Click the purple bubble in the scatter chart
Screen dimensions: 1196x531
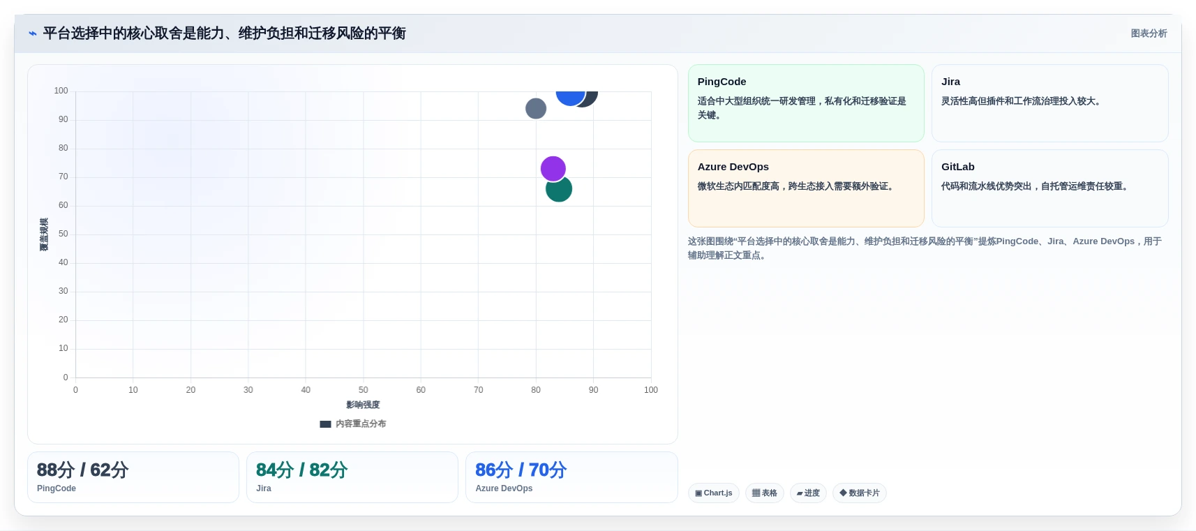coord(553,168)
